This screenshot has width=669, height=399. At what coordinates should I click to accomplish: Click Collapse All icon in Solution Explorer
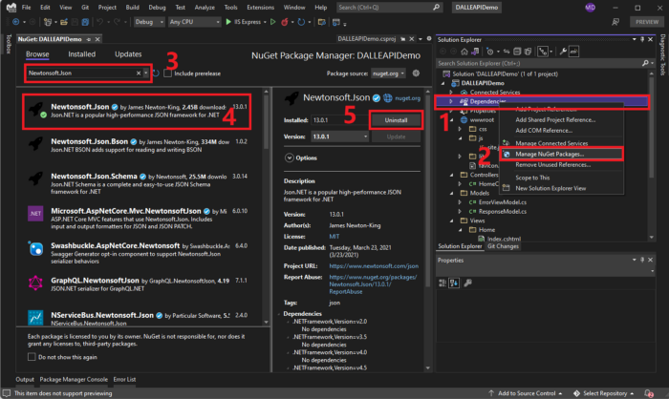point(517,52)
